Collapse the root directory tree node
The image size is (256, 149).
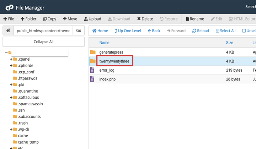6,53
